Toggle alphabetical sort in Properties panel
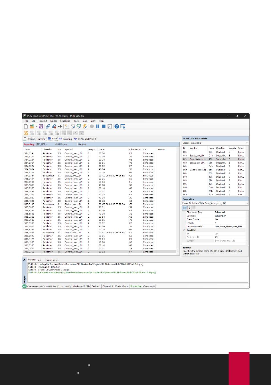 189,208
